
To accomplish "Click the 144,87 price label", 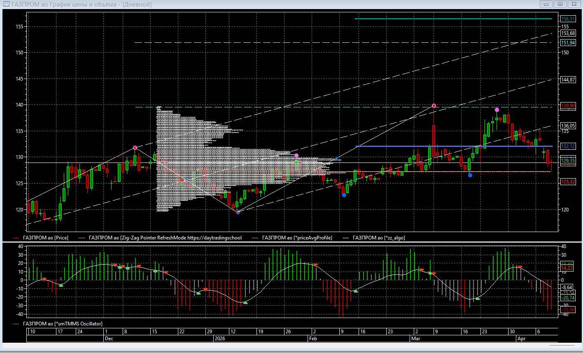I will pyautogui.click(x=568, y=80).
